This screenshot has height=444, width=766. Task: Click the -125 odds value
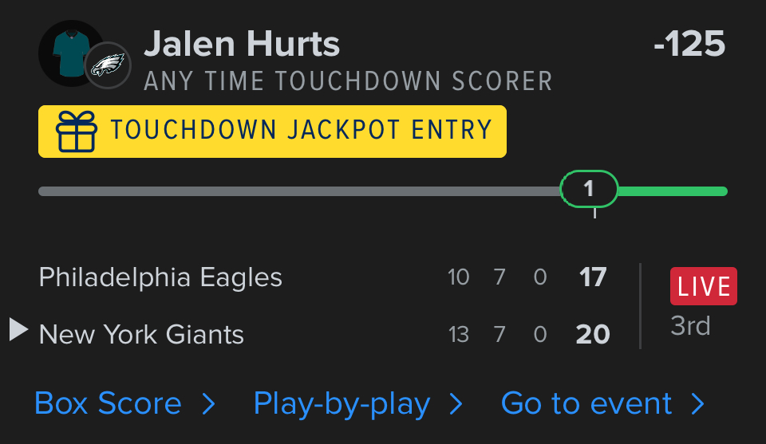coord(689,45)
